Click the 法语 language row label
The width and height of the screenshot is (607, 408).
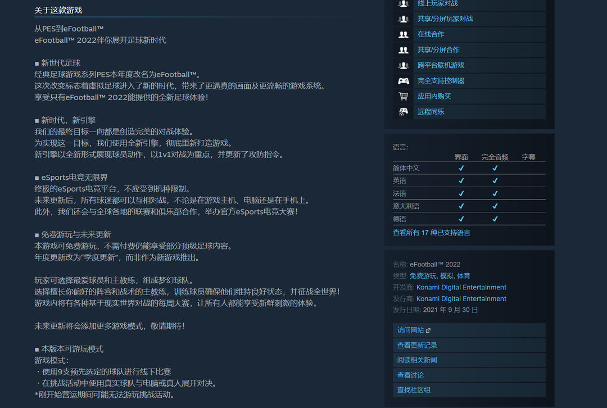pyautogui.click(x=400, y=193)
